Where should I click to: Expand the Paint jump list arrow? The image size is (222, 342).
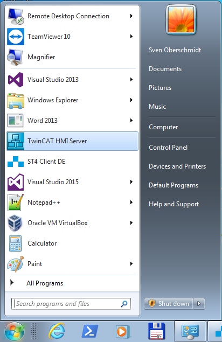tap(131, 264)
